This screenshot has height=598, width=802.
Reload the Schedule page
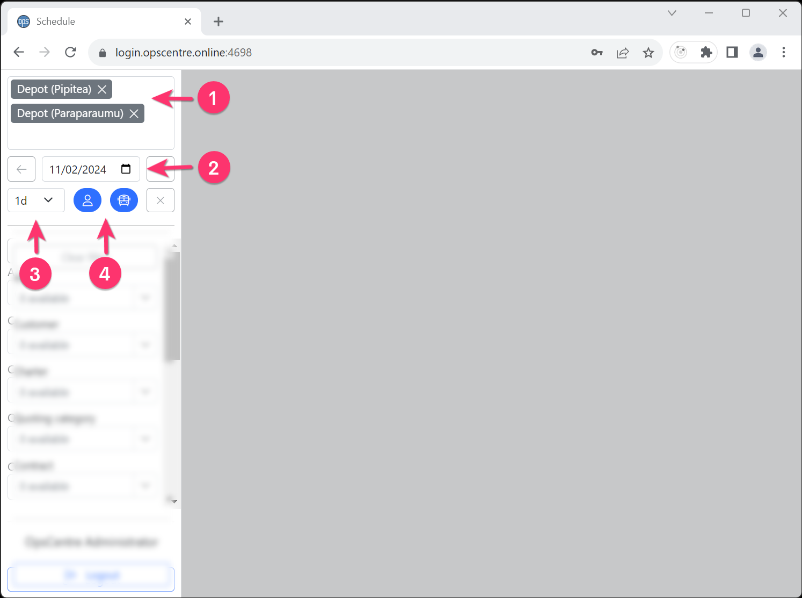click(x=70, y=52)
